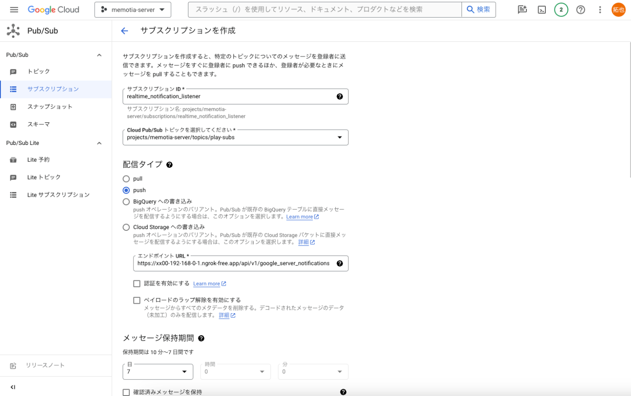Open 認証を有効にする Learn more link
The height and width of the screenshot is (396, 631).
(x=210, y=284)
